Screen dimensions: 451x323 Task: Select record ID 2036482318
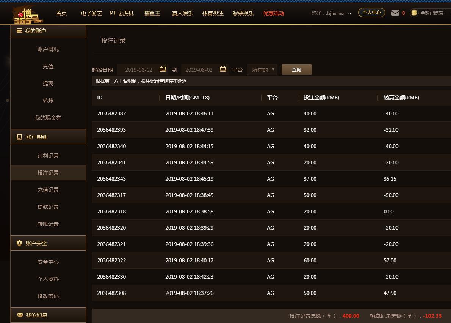[111, 211]
